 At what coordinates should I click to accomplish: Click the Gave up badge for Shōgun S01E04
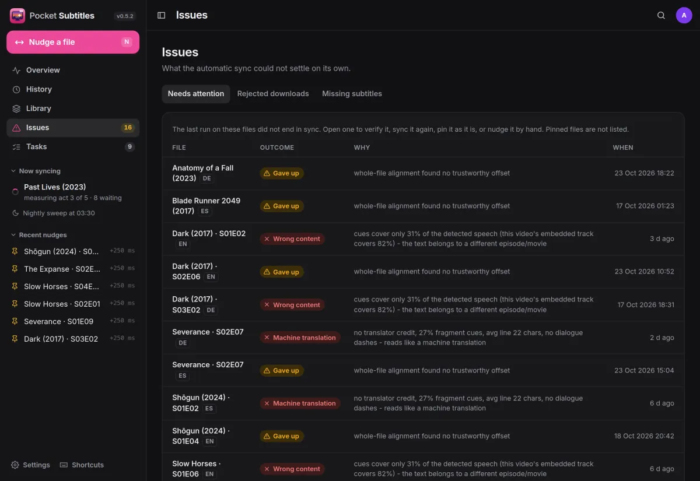pyautogui.click(x=282, y=436)
